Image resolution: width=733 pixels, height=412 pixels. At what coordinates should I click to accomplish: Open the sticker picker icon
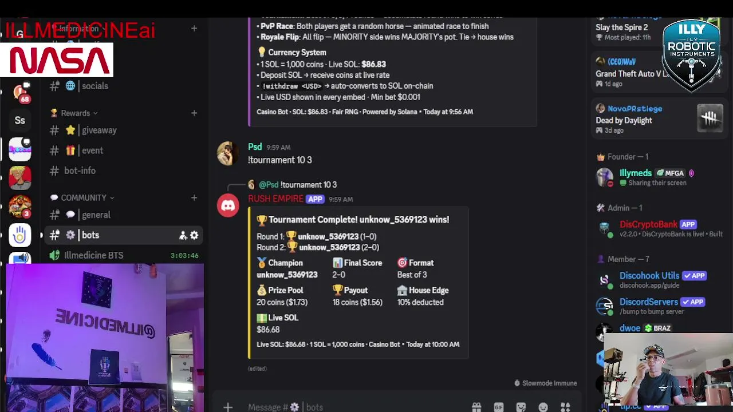(x=521, y=407)
